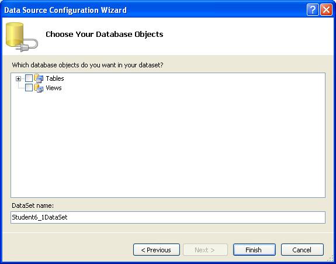Click the Choose Your Database Objects heading
The image size is (336, 264).
coord(105,35)
